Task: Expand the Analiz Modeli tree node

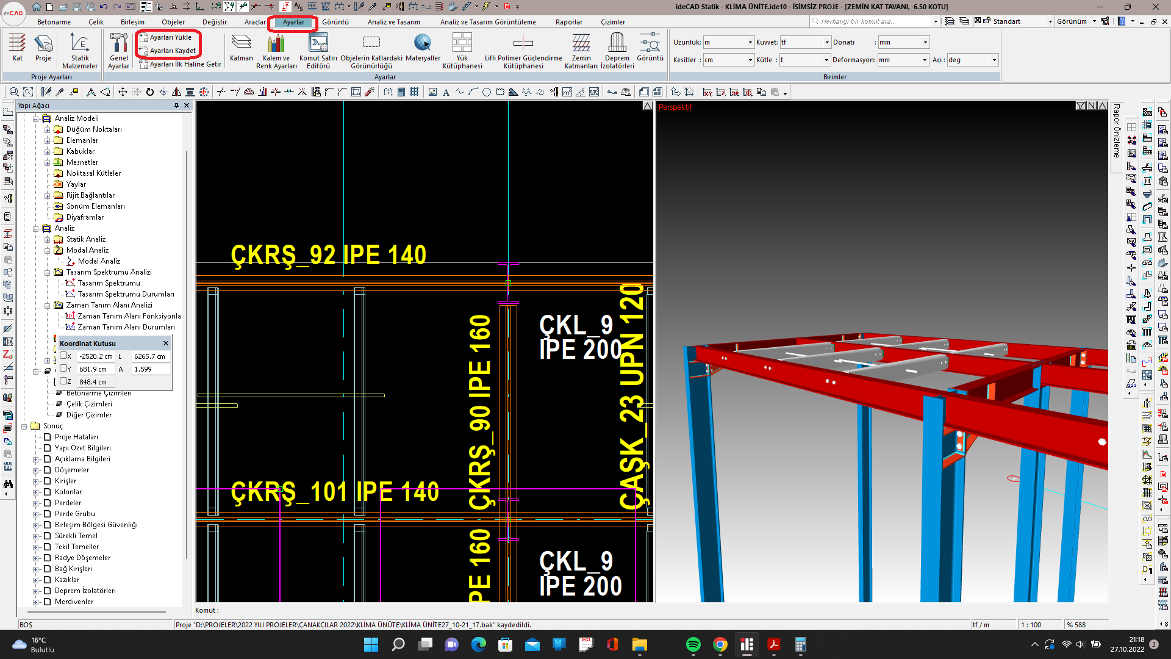Action: [x=35, y=118]
